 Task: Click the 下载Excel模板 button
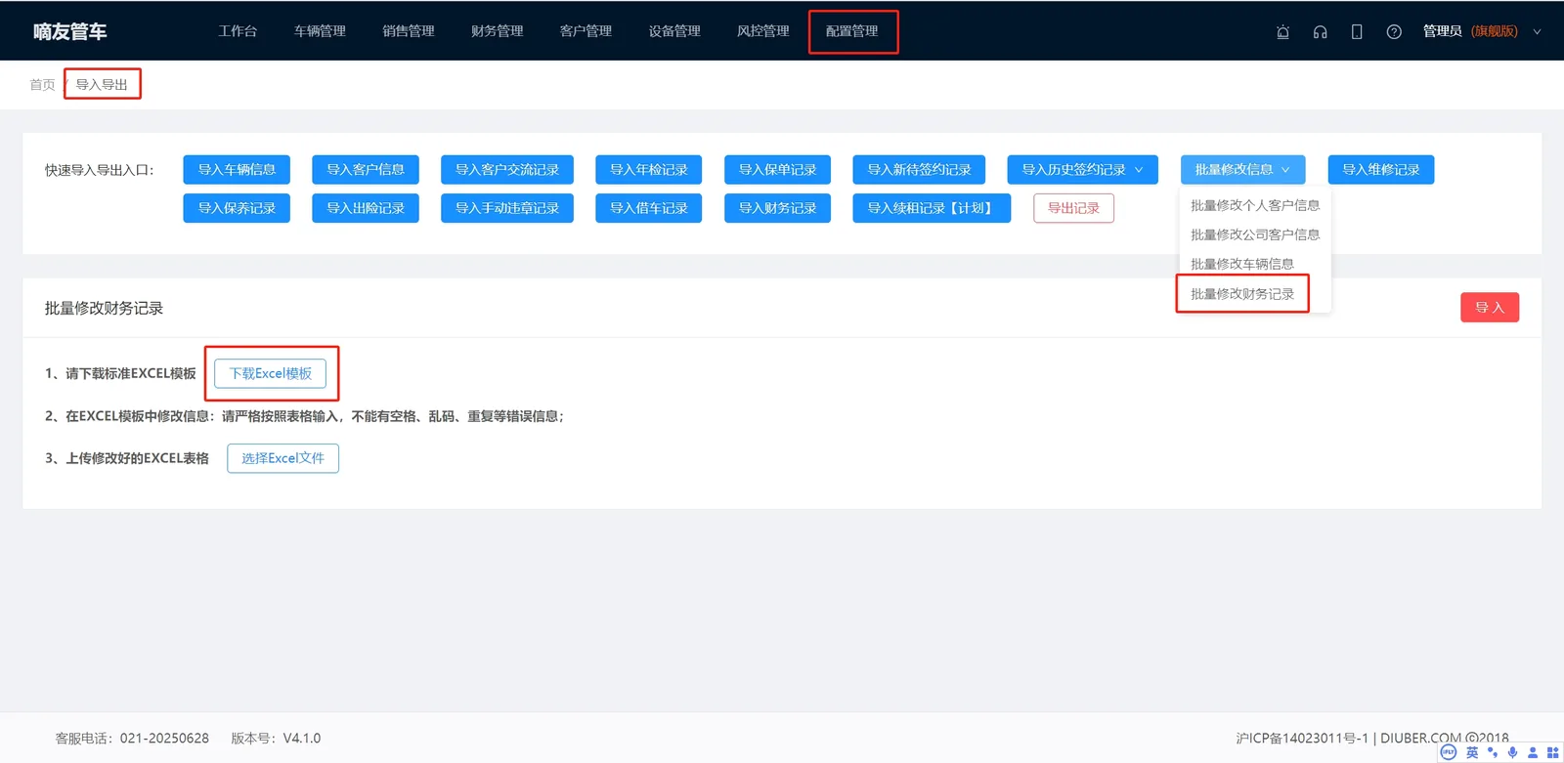tap(271, 373)
